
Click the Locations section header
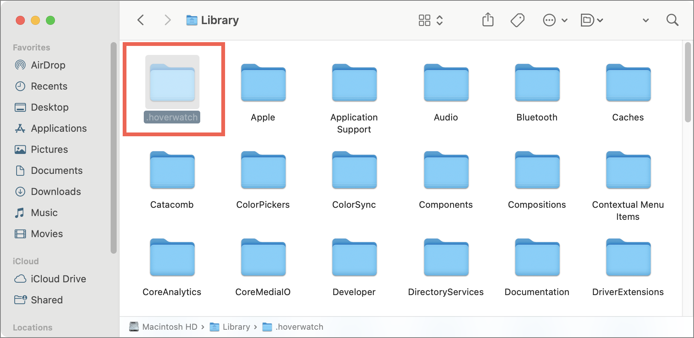tap(33, 327)
